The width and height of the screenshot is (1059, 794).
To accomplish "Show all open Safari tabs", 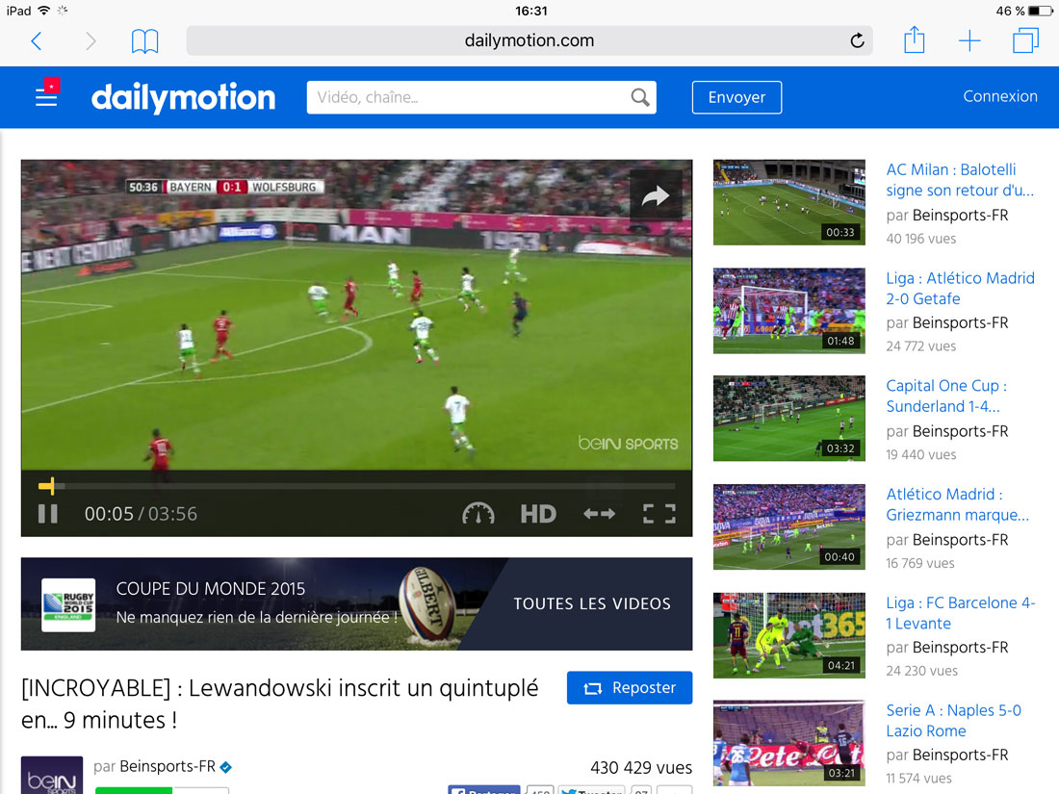I will coord(1025,39).
